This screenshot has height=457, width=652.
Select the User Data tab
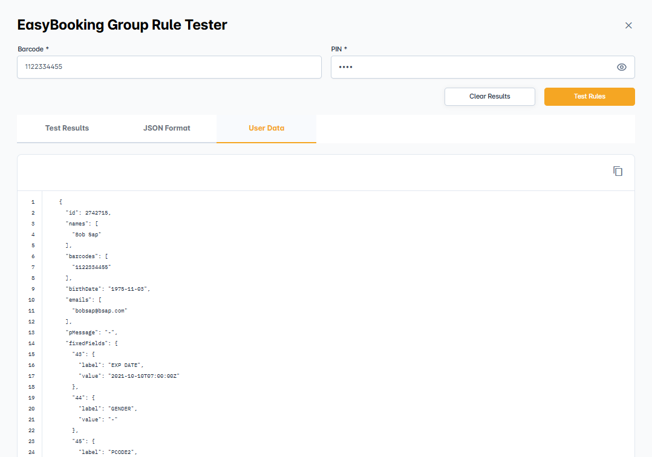[x=266, y=128]
